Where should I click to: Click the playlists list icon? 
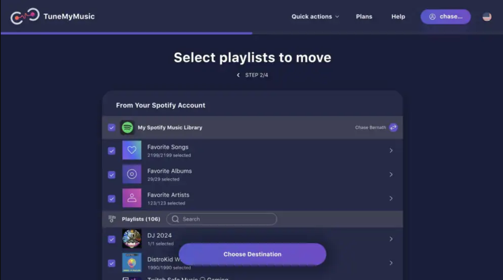click(x=112, y=219)
